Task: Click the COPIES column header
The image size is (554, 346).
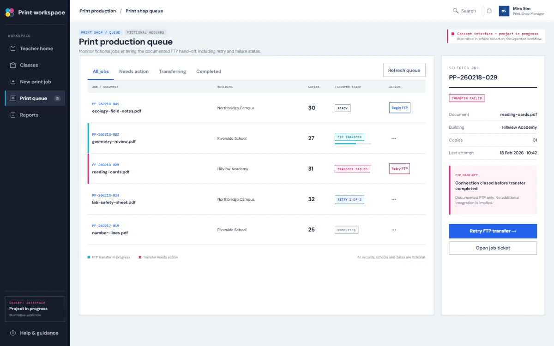Action: point(313,87)
